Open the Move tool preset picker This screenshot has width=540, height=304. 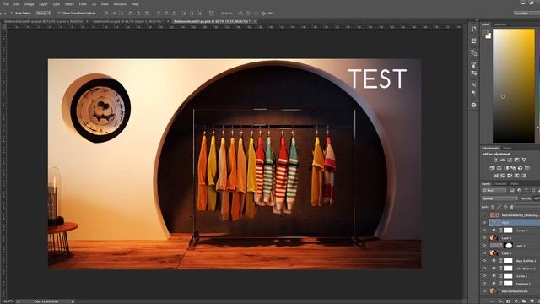pos(5,13)
